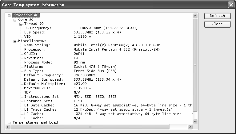Select the Thread #0 tree item

[x=34, y=24]
